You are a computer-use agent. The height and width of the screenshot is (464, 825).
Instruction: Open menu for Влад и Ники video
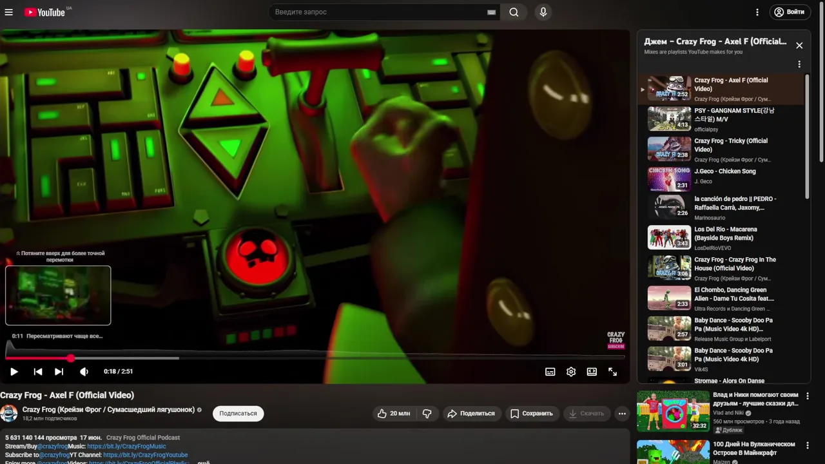point(807,396)
